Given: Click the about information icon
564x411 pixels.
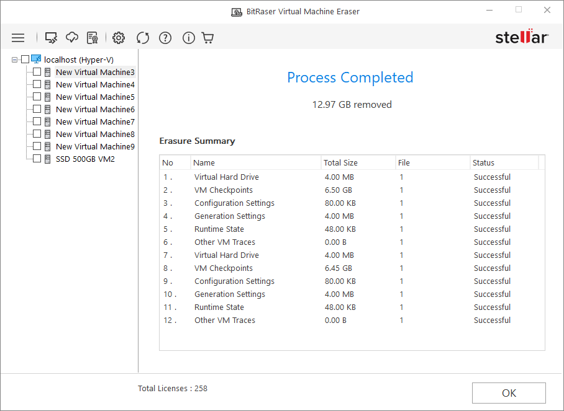Looking at the screenshot, I should (x=188, y=38).
